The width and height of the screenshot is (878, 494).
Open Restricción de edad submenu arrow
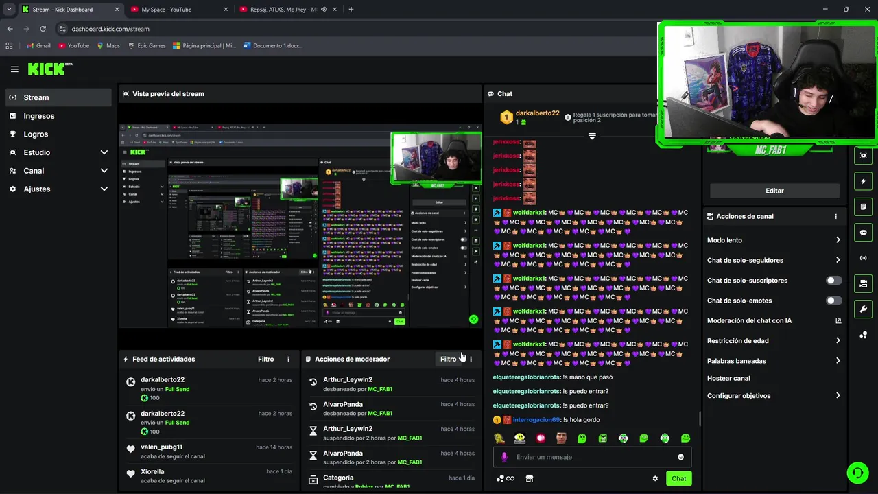click(838, 341)
